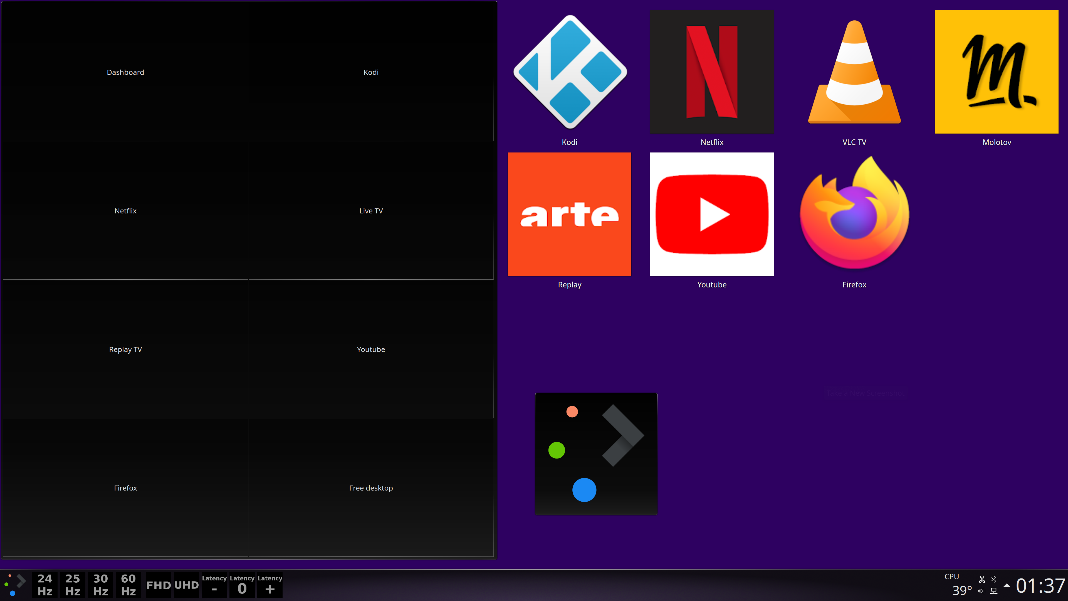Open the wired network tray icon

click(994, 591)
